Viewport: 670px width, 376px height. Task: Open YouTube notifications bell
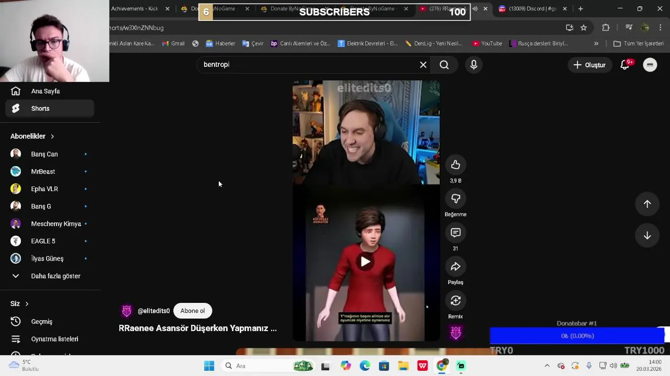625,65
